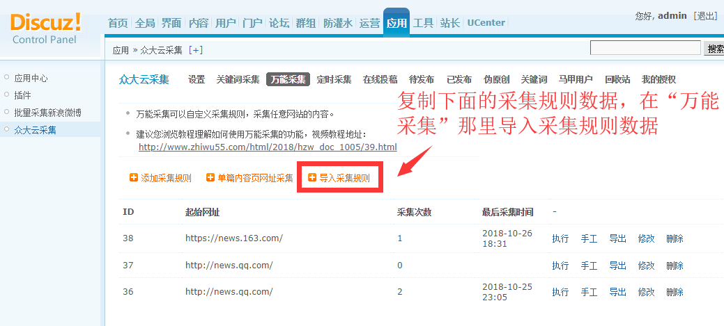Click 导出 for rule ID 38
This screenshot has width=724, height=326.
617,238
